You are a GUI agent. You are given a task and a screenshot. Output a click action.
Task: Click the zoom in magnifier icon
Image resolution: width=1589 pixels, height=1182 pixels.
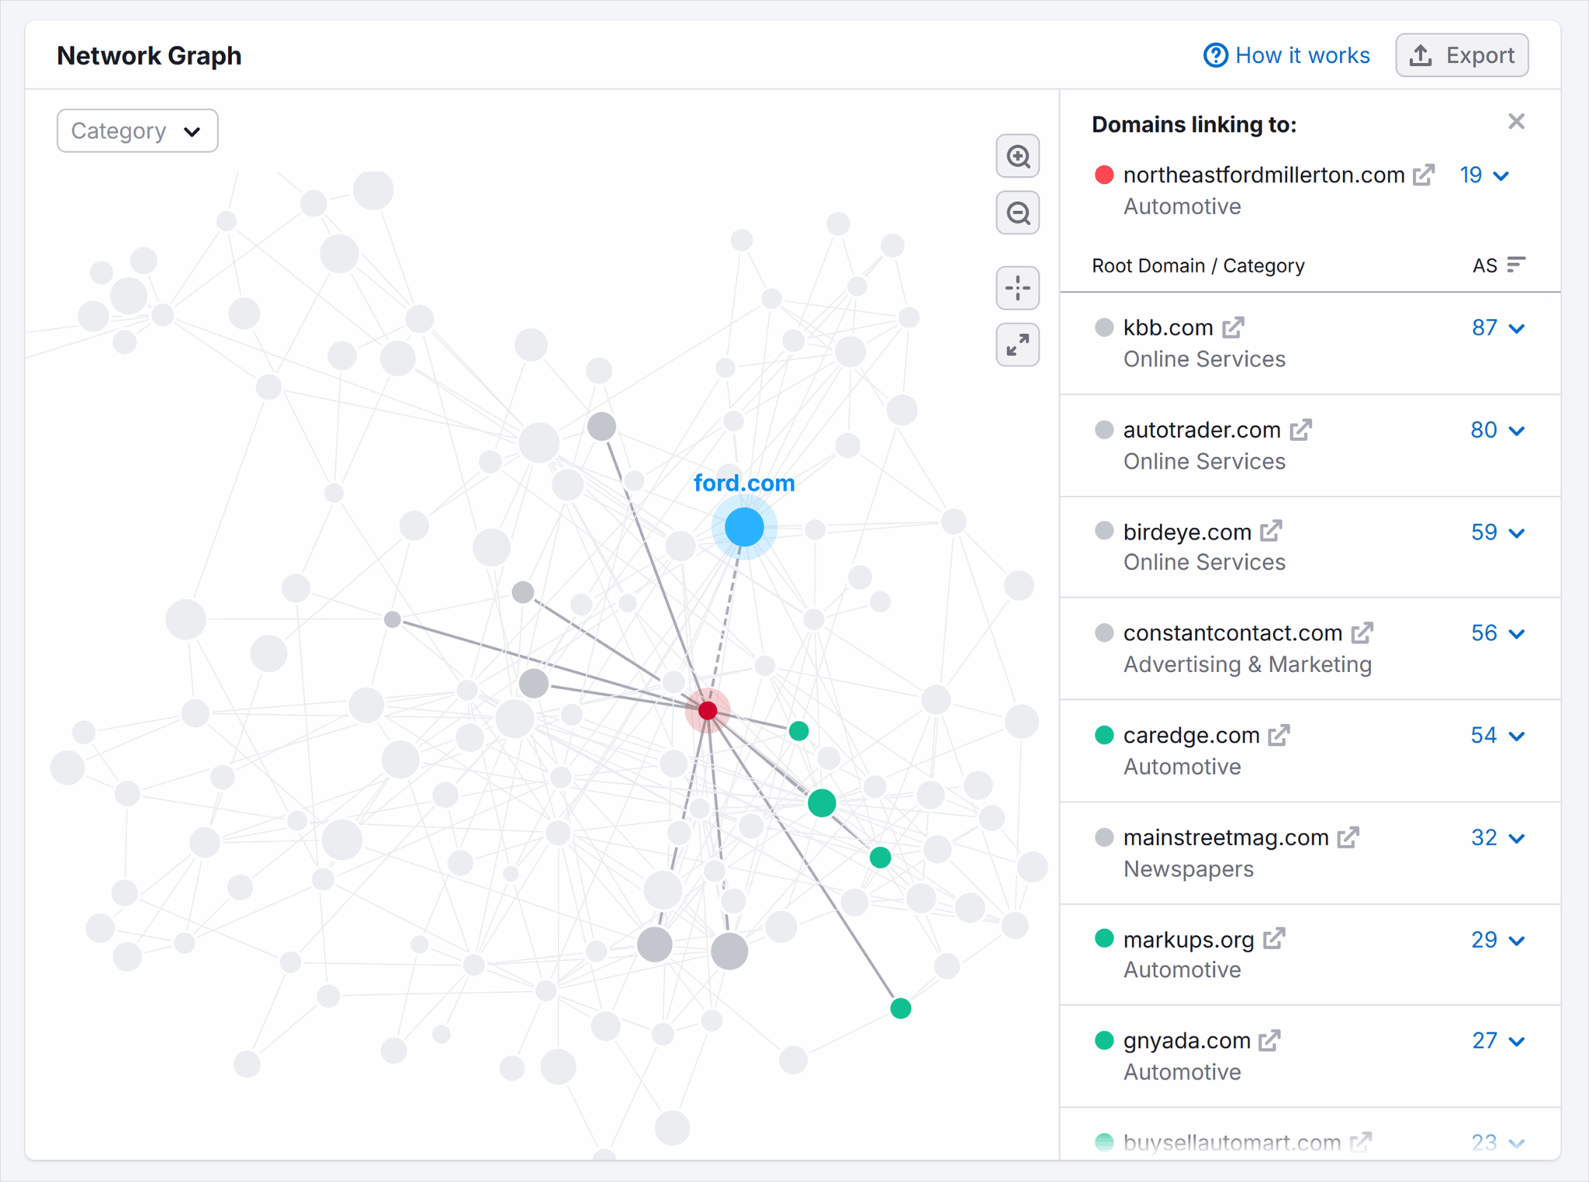click(1017, 156)
